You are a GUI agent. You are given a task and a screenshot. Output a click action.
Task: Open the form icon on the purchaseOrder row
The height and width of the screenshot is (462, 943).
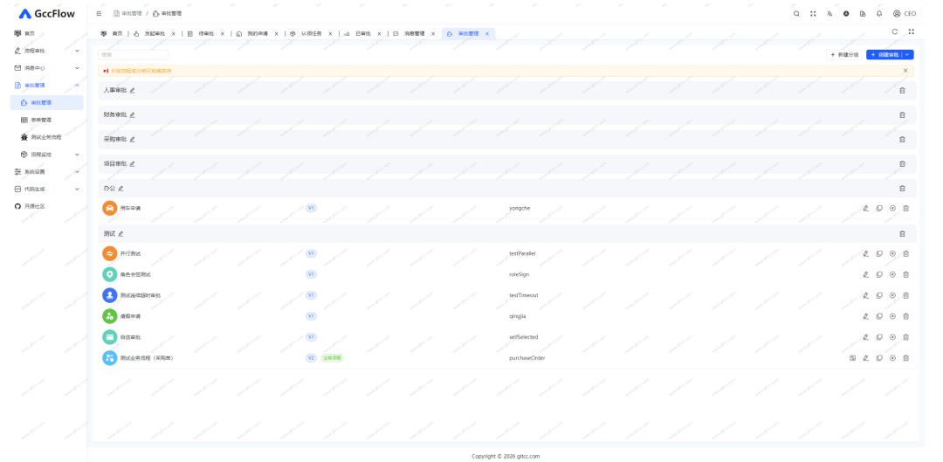point(852,358)
